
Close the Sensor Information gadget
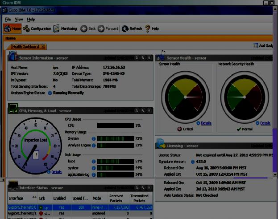click(149, 58)
